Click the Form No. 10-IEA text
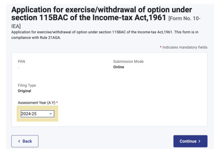Screen dimensions: 219x153 pyautogui.click(x=184, y=19)
